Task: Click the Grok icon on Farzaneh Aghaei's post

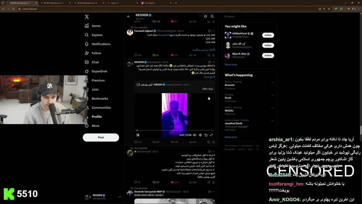Action: click(x=209, y=31)
